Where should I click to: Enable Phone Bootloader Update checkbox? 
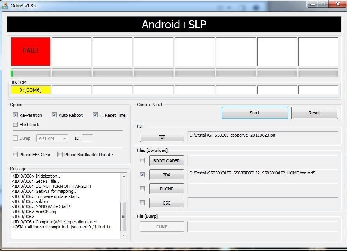point(60,154)
